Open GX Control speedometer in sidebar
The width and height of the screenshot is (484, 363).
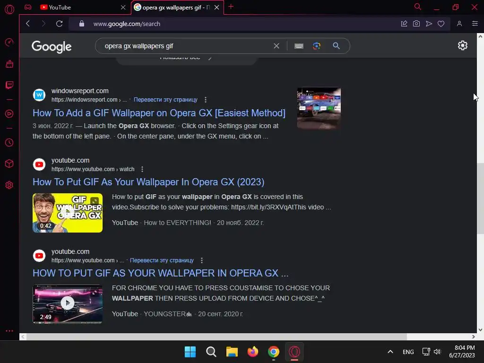click(x=9, y=42)
